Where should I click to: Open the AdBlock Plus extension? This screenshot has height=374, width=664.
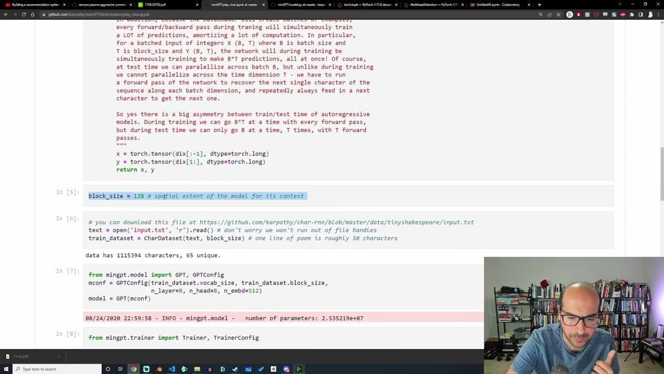pos(622,15)
